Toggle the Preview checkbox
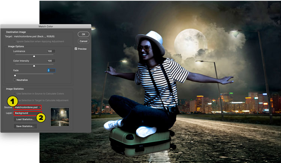 76,49
